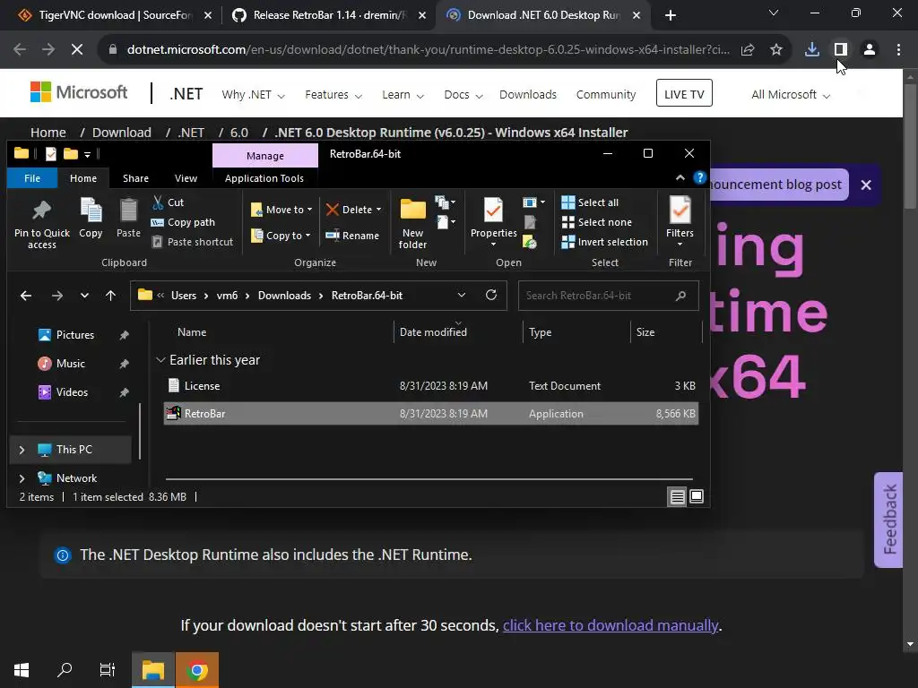The width and height of the screenshot is (918, 688).
Task: Click the LIVE TV button
Action: pos(684,93)
